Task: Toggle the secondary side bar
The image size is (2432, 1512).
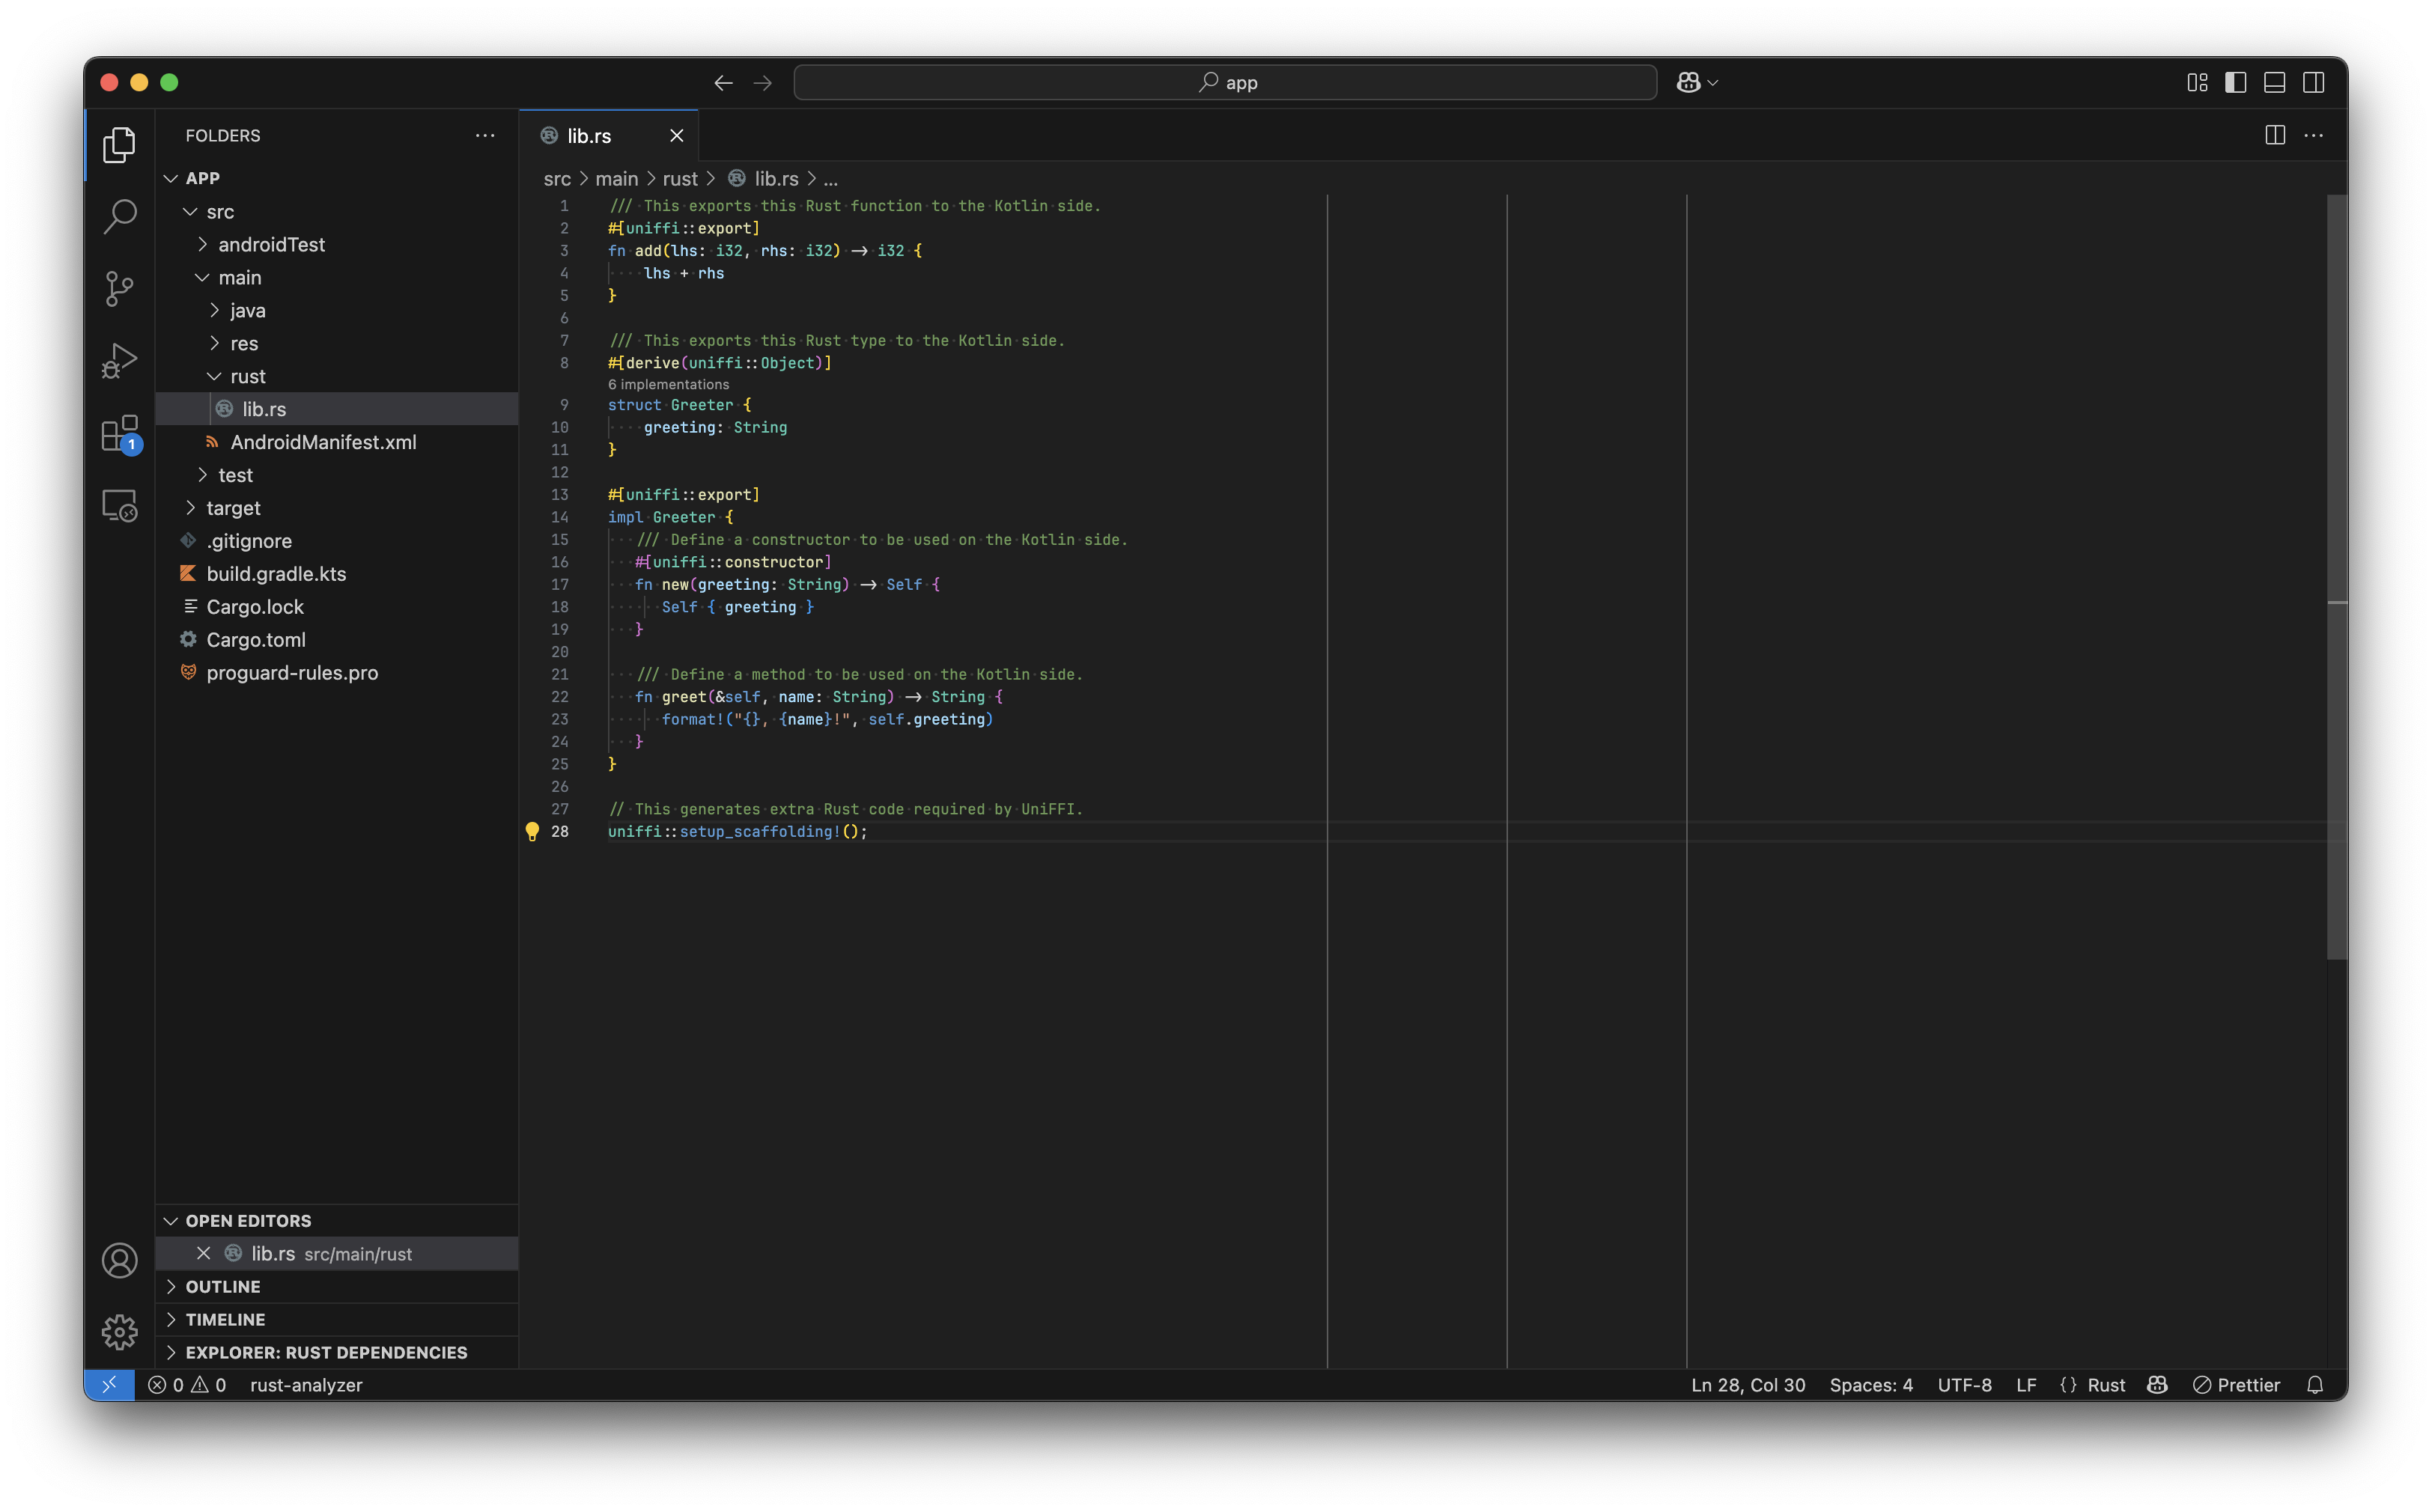Action: tap(2314, 82)
